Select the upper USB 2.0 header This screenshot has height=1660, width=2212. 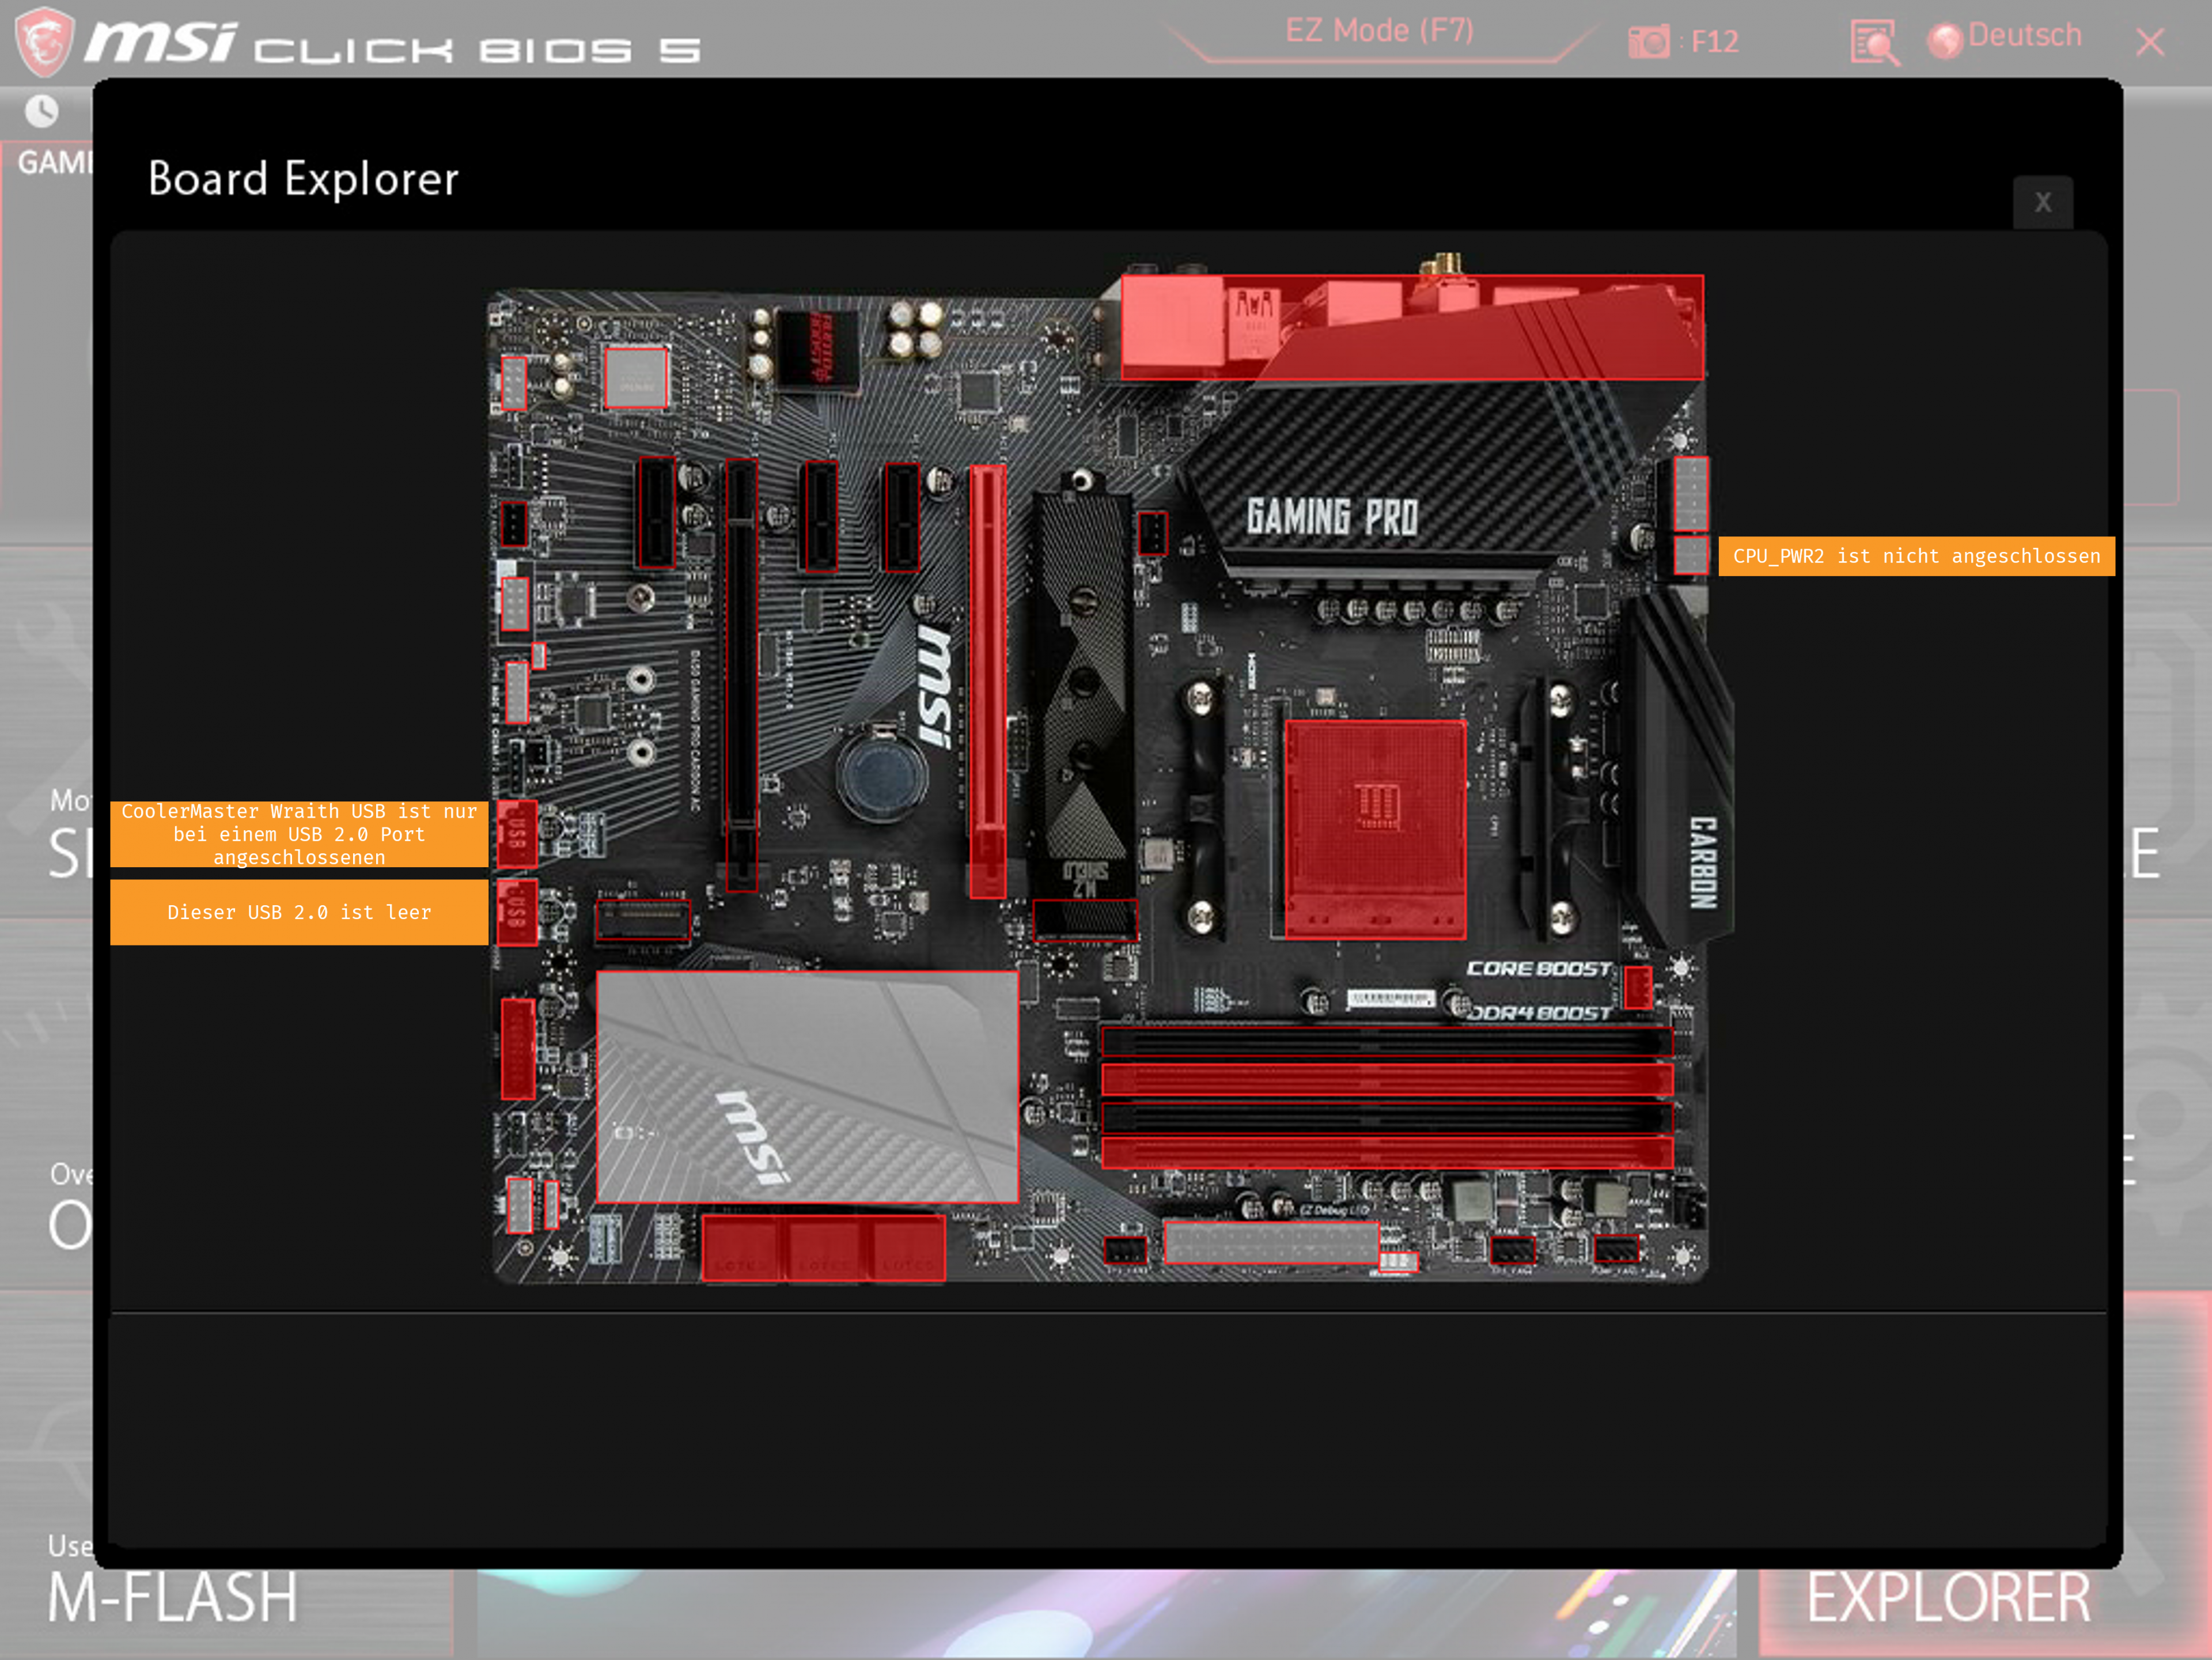tap(516, 834)
